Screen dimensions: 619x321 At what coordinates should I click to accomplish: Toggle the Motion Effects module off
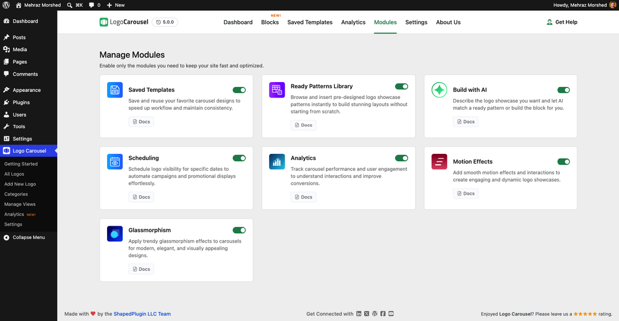pyautogui.click(x=564, y=162)
